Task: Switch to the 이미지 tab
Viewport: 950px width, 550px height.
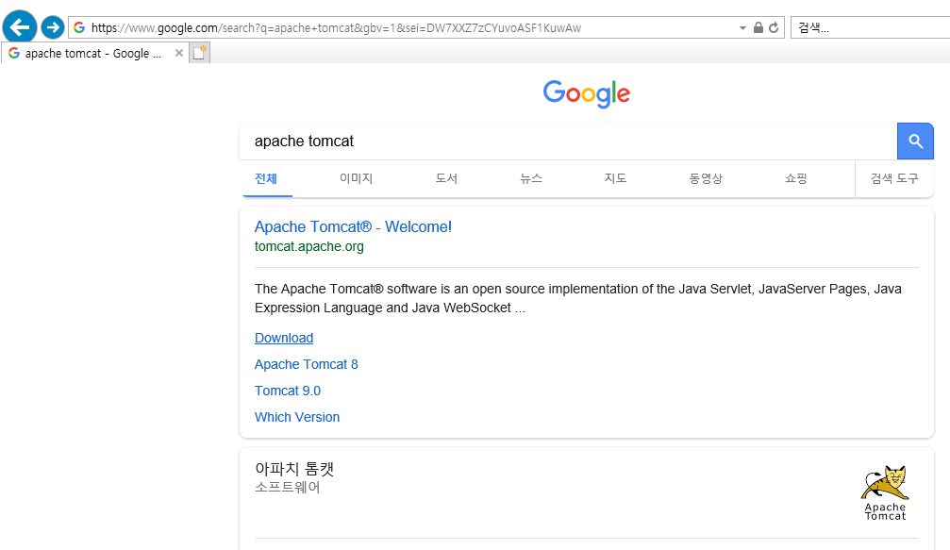Action: click(x=357, y=178)
